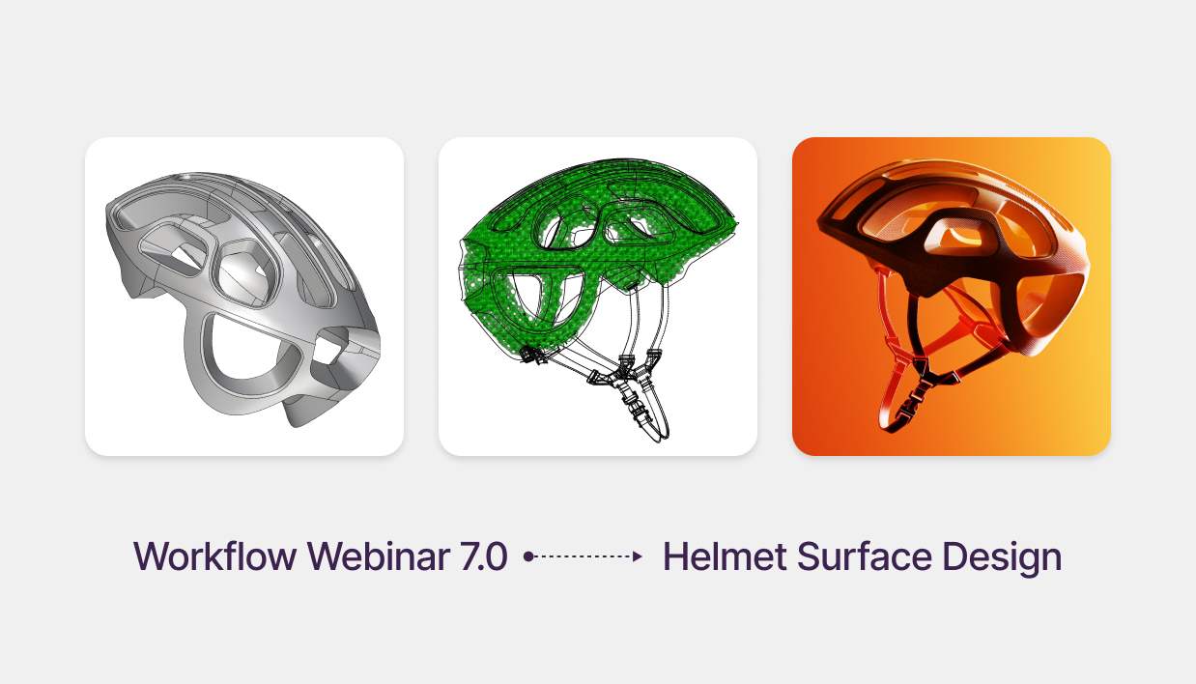Click the version number 7.0 text
This screenshot has height=684, width=1196.
pyautogui.click(x=483, y=556)
